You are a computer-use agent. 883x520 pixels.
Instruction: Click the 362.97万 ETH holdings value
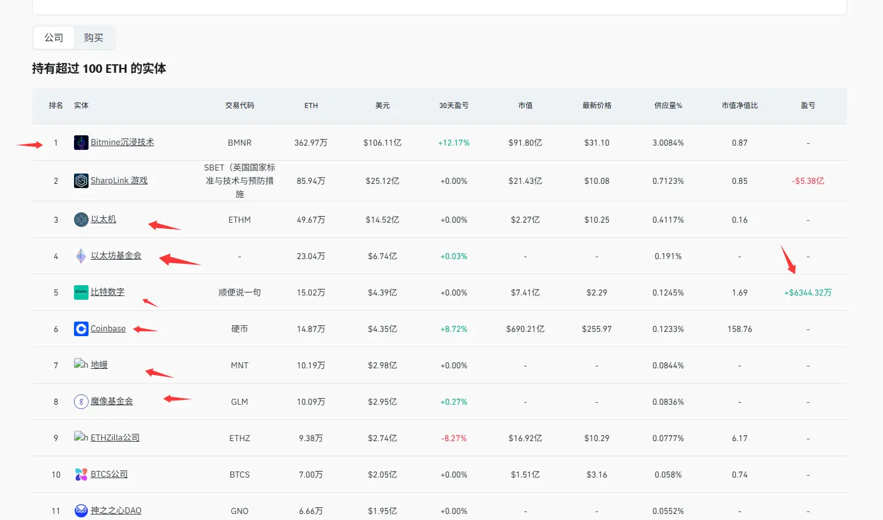[311, 143]
